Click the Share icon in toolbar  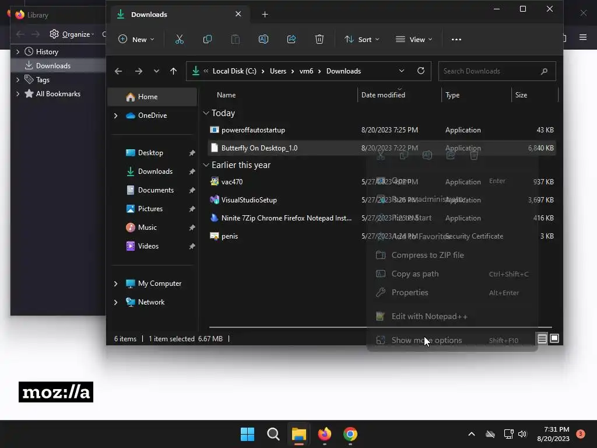pos(292,39)
